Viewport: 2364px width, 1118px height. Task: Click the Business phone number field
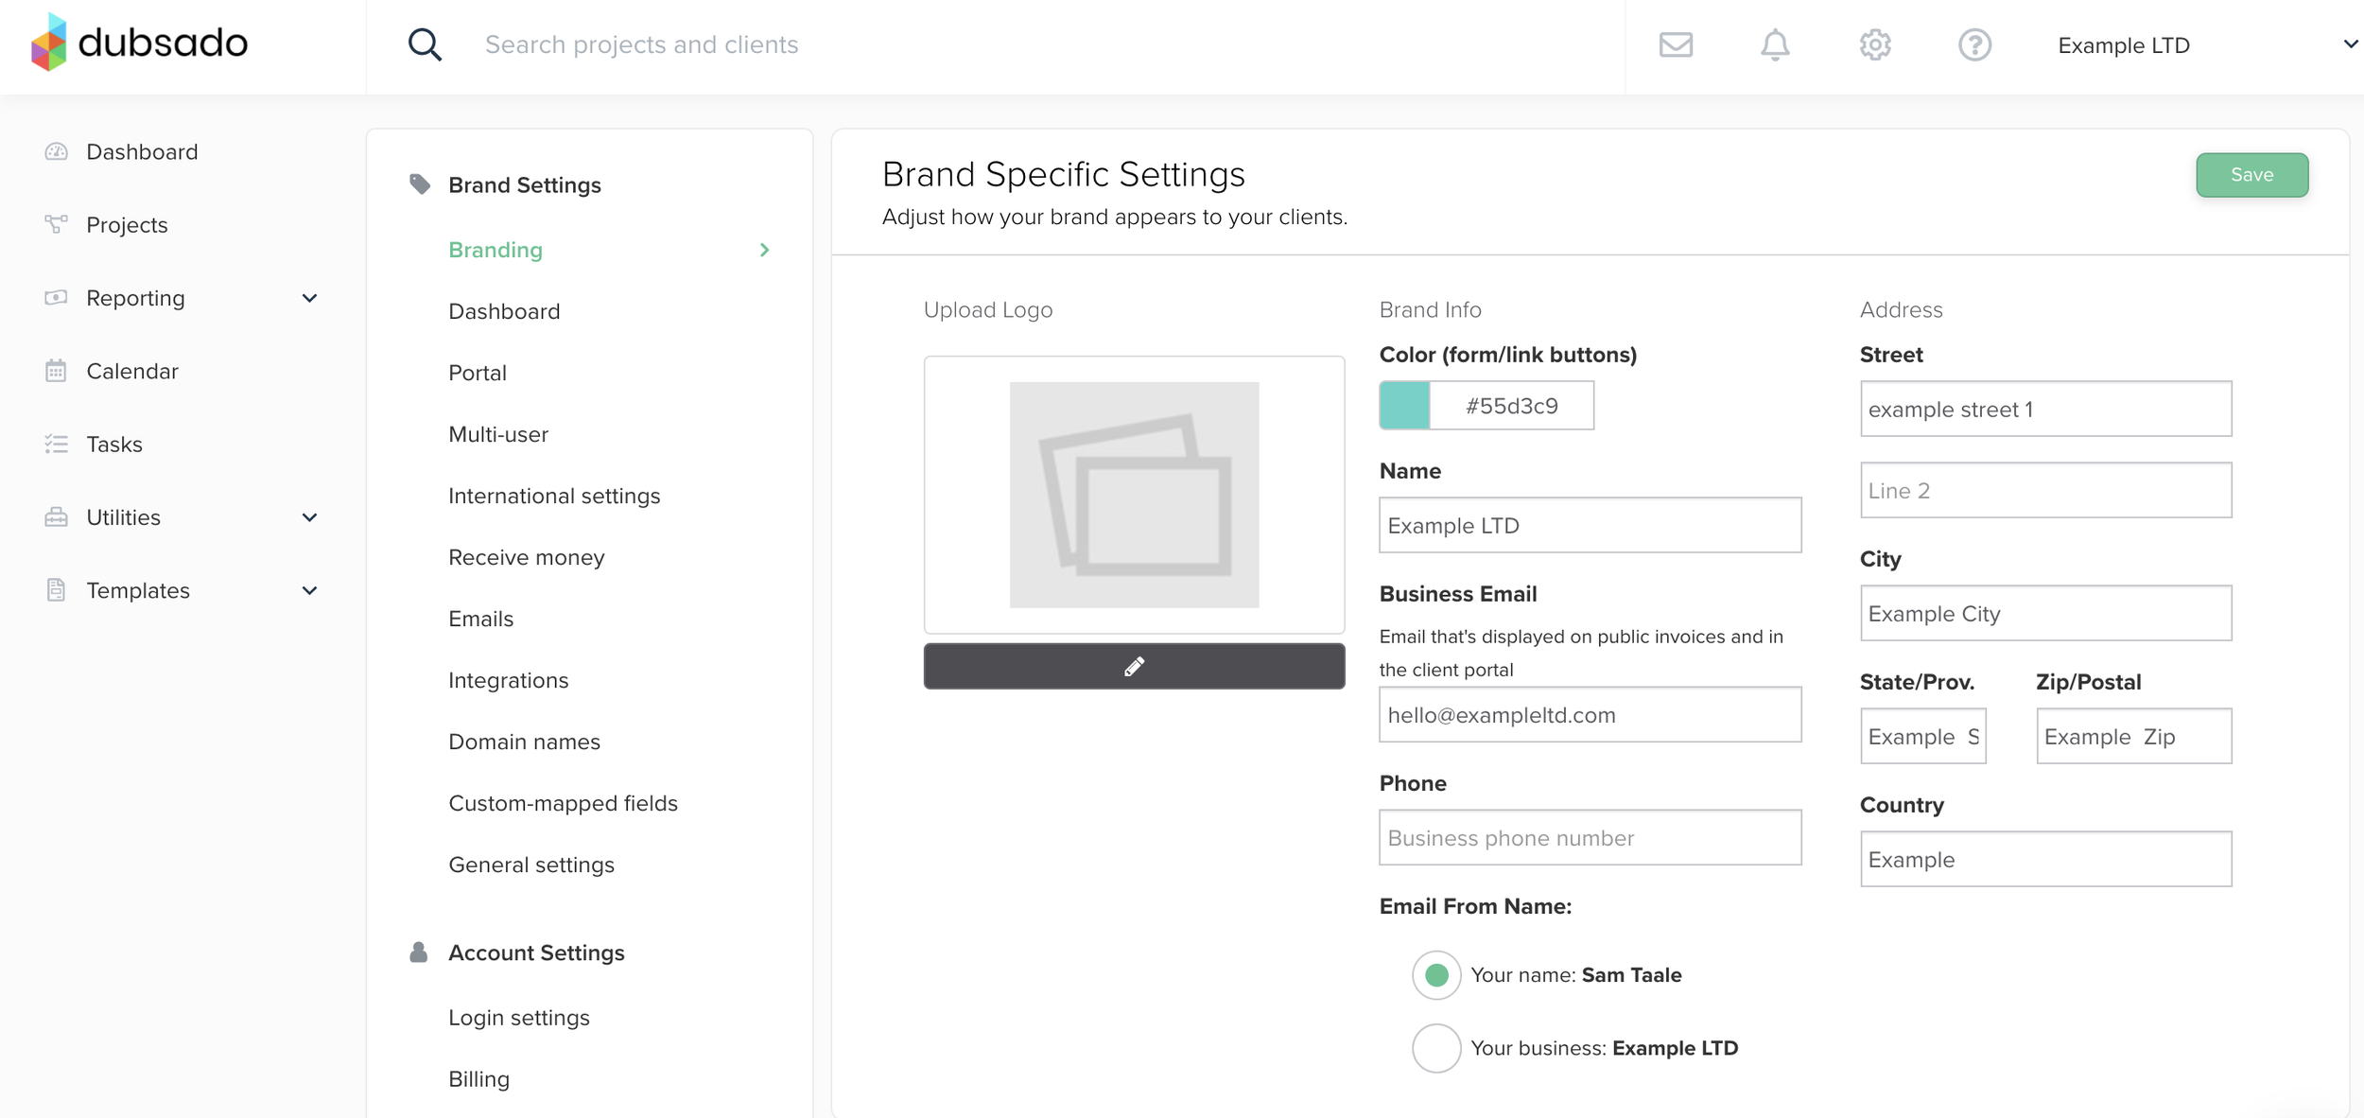click(1590, 838)
